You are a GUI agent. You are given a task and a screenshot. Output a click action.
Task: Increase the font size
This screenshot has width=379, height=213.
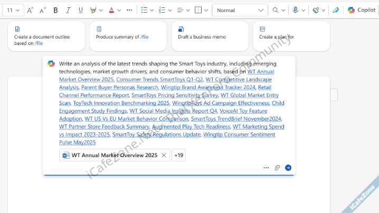(30, 10)
